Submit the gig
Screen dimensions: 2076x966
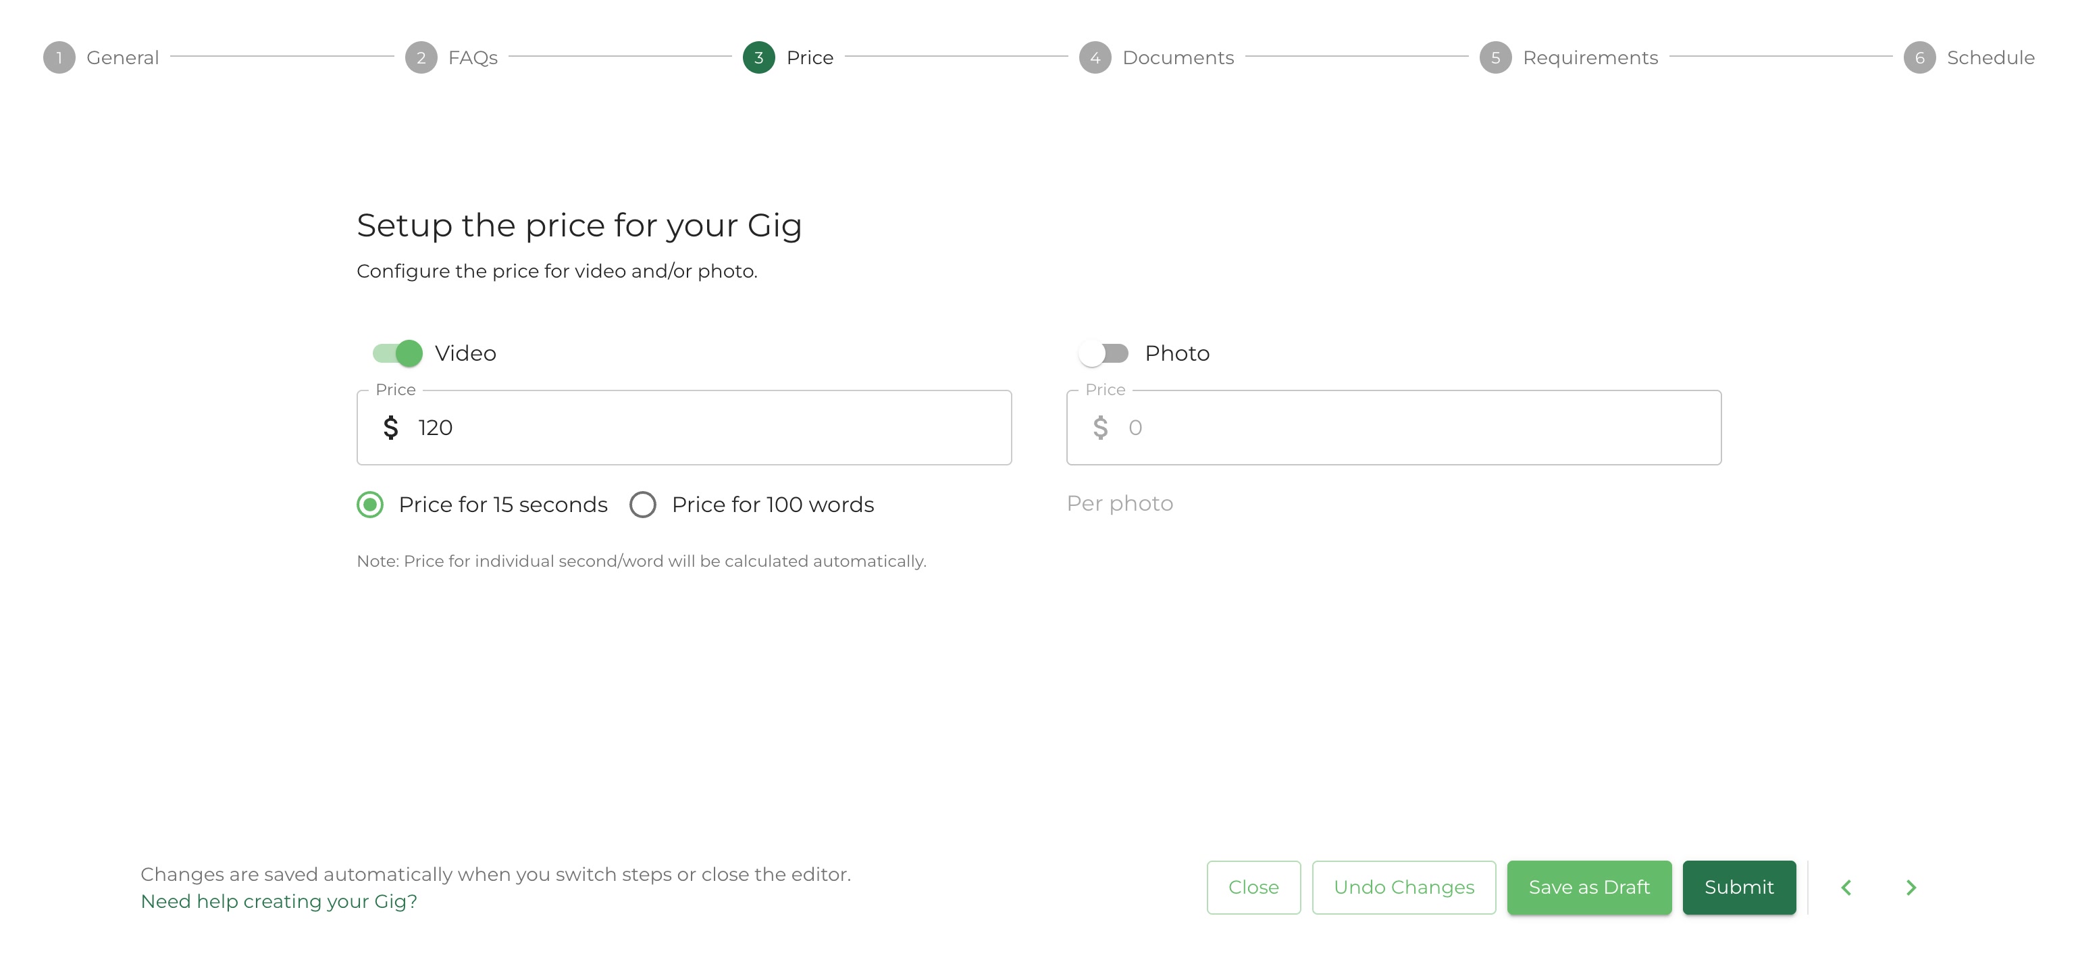click(1739, 887)
